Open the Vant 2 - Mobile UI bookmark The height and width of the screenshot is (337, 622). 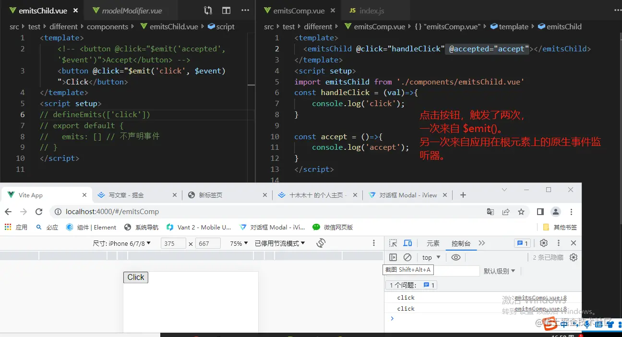click(199, 227)
